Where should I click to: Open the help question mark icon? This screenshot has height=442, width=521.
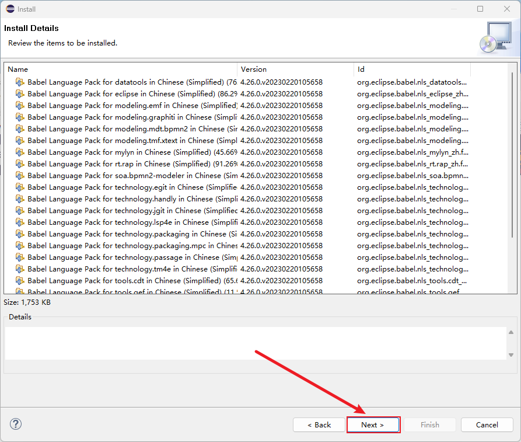coord(16,424)
